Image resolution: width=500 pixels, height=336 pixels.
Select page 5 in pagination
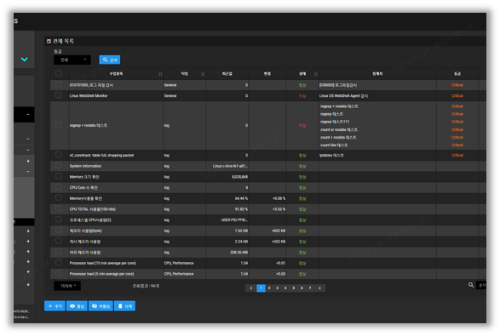pos(294,288)
